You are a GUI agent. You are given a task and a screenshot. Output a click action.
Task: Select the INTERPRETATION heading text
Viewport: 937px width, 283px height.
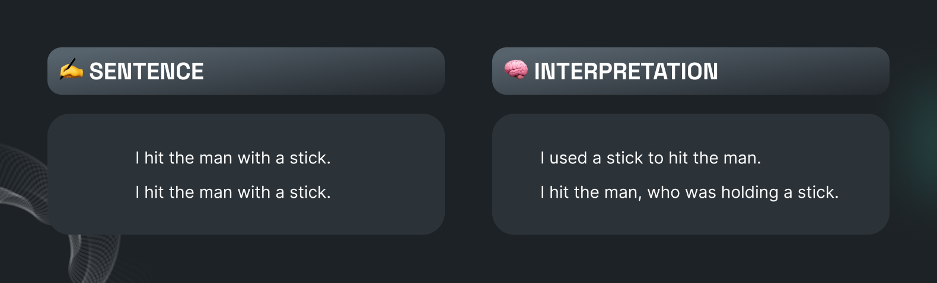[x=626, y=72]
